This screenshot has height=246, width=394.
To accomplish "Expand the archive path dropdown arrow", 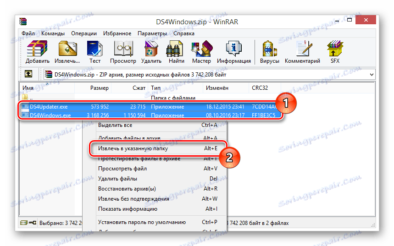I will [x=372, y=75].
